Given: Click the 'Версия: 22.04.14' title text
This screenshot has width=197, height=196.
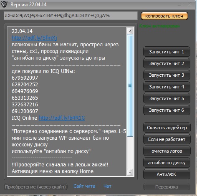Looking at the screenshot, I should coord(28,5).
